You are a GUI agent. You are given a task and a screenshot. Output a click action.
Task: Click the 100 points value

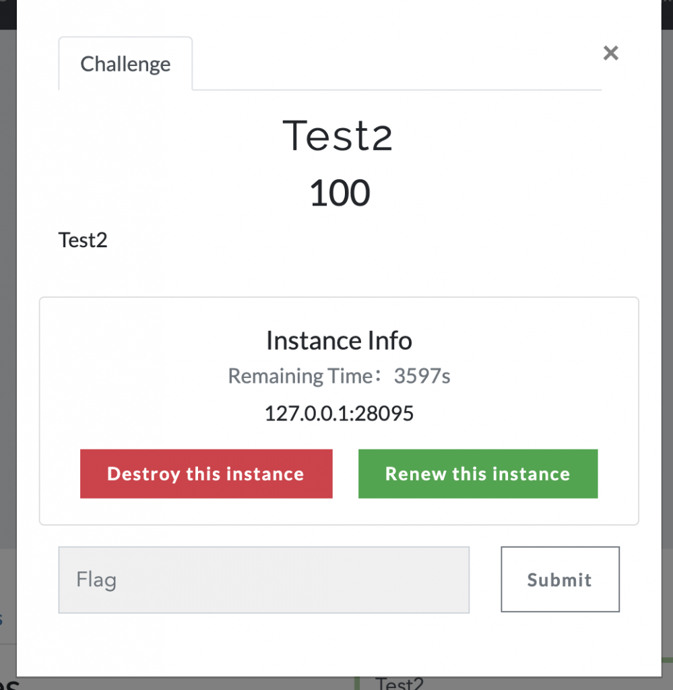tap(340, 193)
